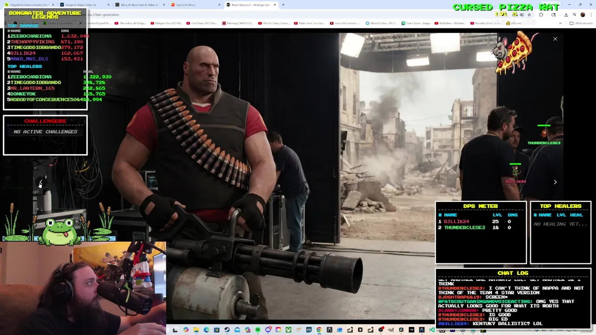Open Star Citizen Imgur bookmark
This screenshot has height=335, width=596.
click(416, 23)
